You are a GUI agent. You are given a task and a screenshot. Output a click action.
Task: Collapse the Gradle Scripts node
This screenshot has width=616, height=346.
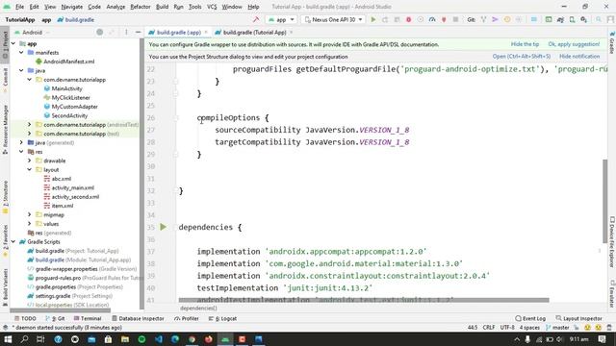coord(13,241)
